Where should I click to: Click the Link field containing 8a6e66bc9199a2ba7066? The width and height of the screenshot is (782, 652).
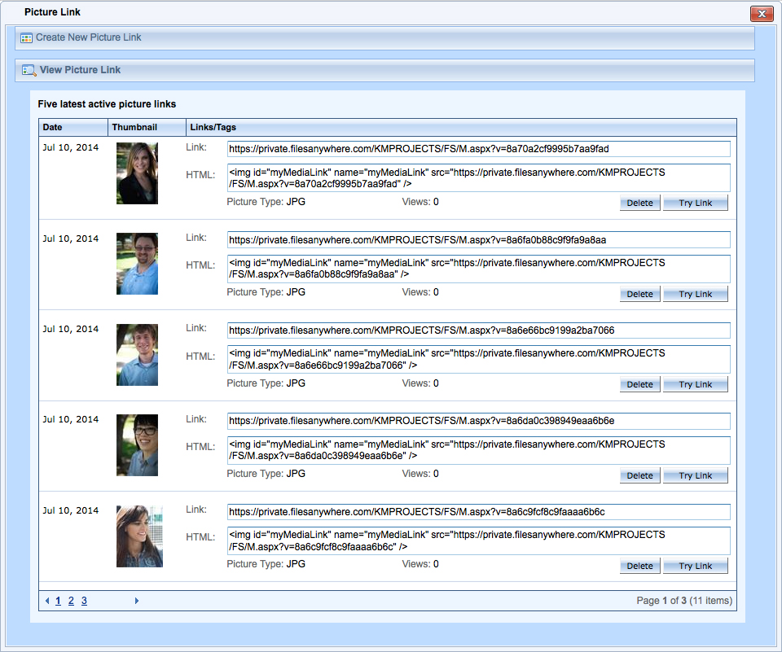[x=479, y=330]
